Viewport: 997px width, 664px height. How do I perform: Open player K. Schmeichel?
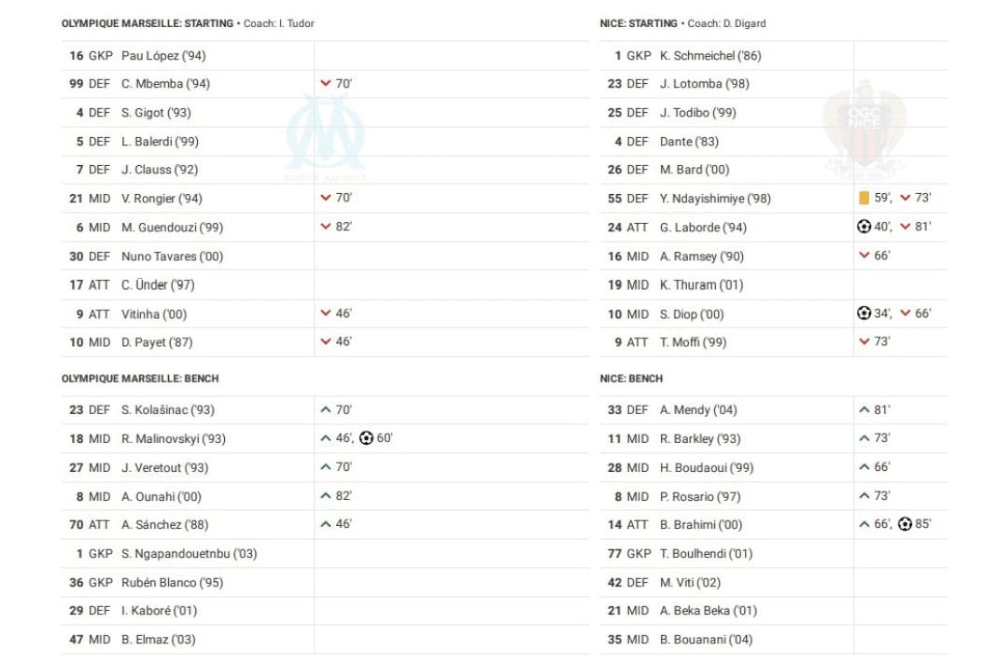(710, 56)
